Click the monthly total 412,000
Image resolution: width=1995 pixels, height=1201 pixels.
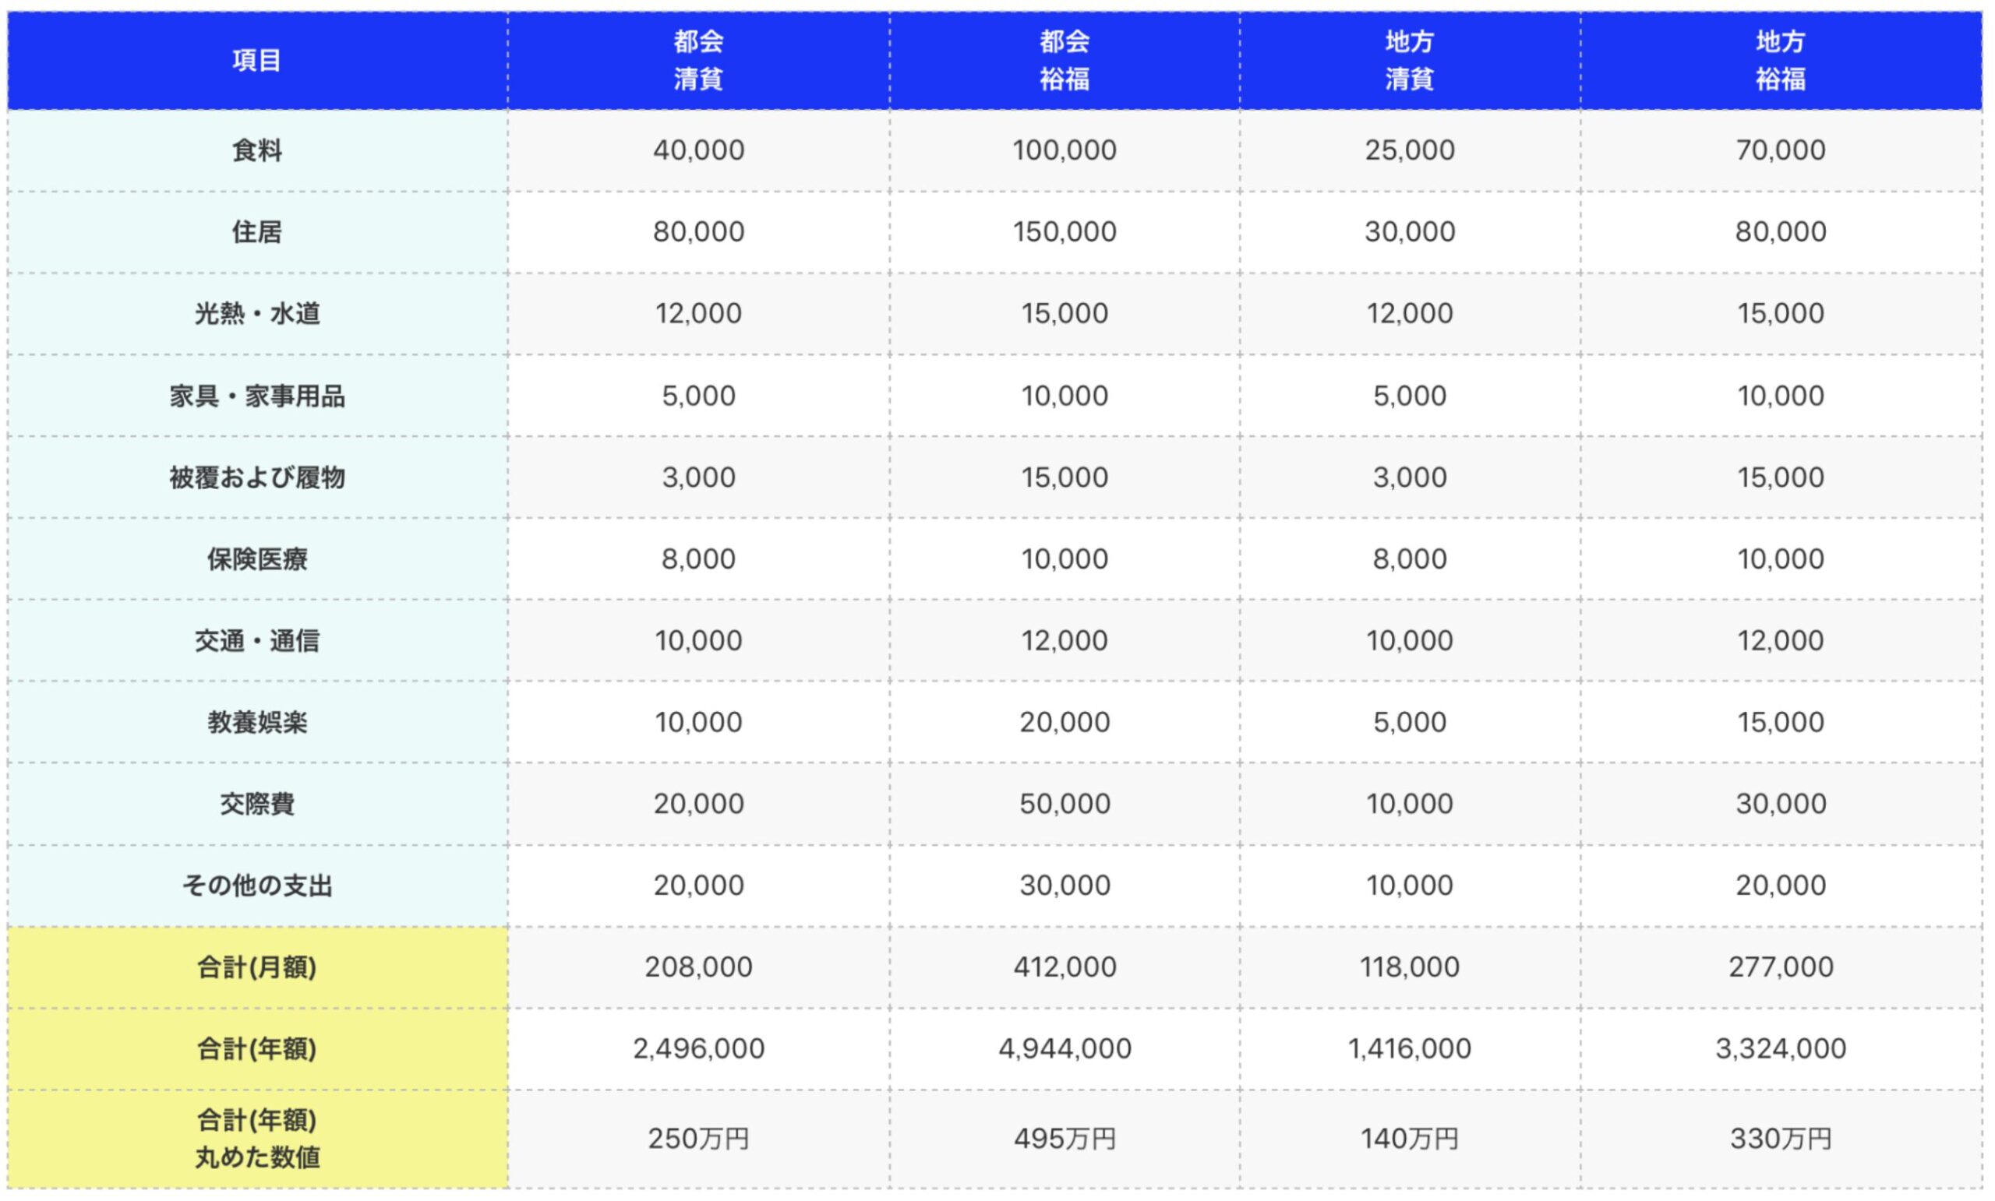pyautogui.click(x=1065, y=967)
